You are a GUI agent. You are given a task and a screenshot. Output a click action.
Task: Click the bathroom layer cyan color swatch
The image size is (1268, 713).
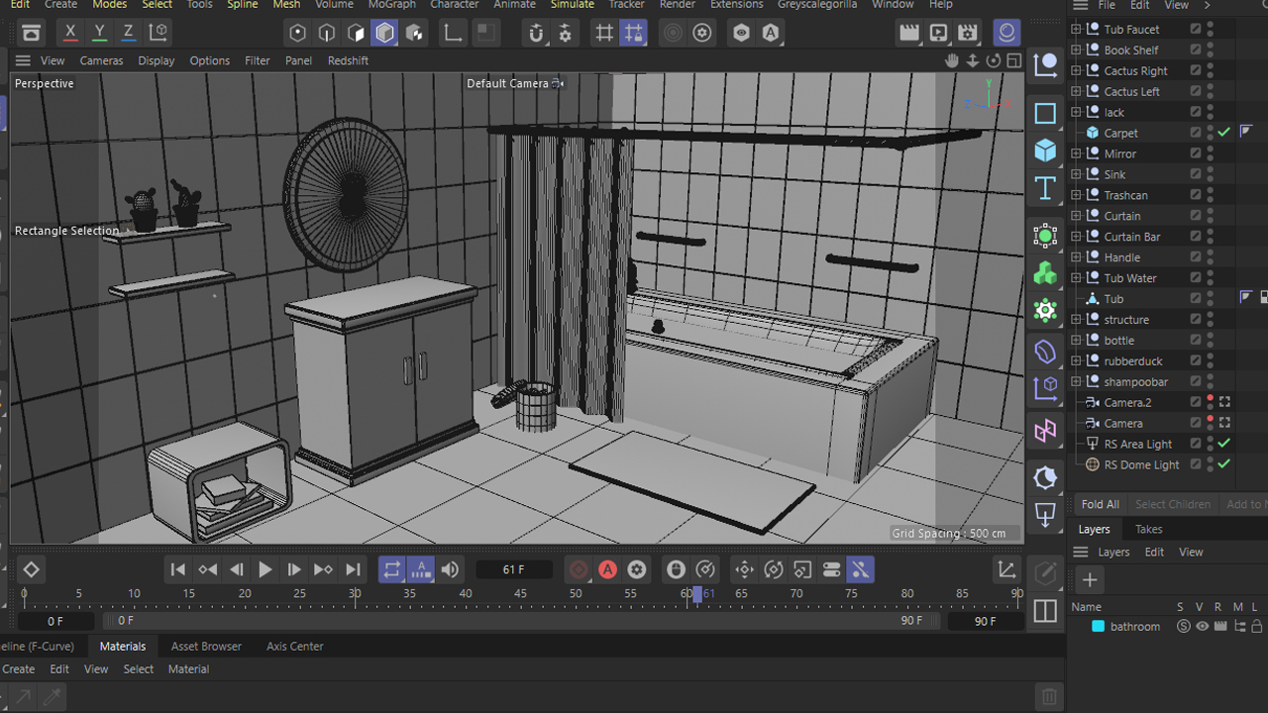[1098, 627]
